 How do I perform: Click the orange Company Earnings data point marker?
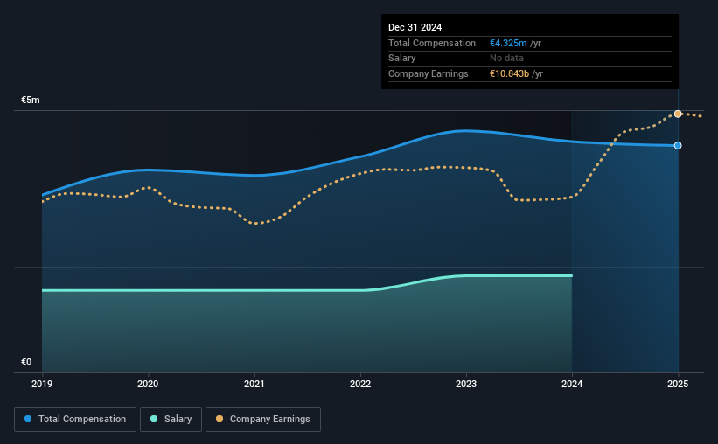click(x=678, y=114)
